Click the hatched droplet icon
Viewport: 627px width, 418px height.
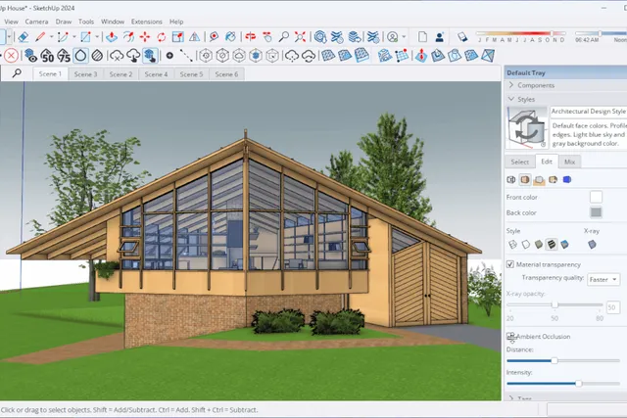pyautogui.click(x=97, y=56)
